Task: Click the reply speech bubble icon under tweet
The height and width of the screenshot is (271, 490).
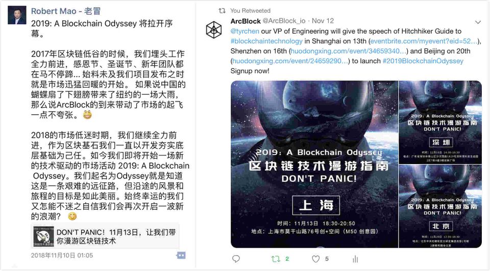Action: coord(236,259)
